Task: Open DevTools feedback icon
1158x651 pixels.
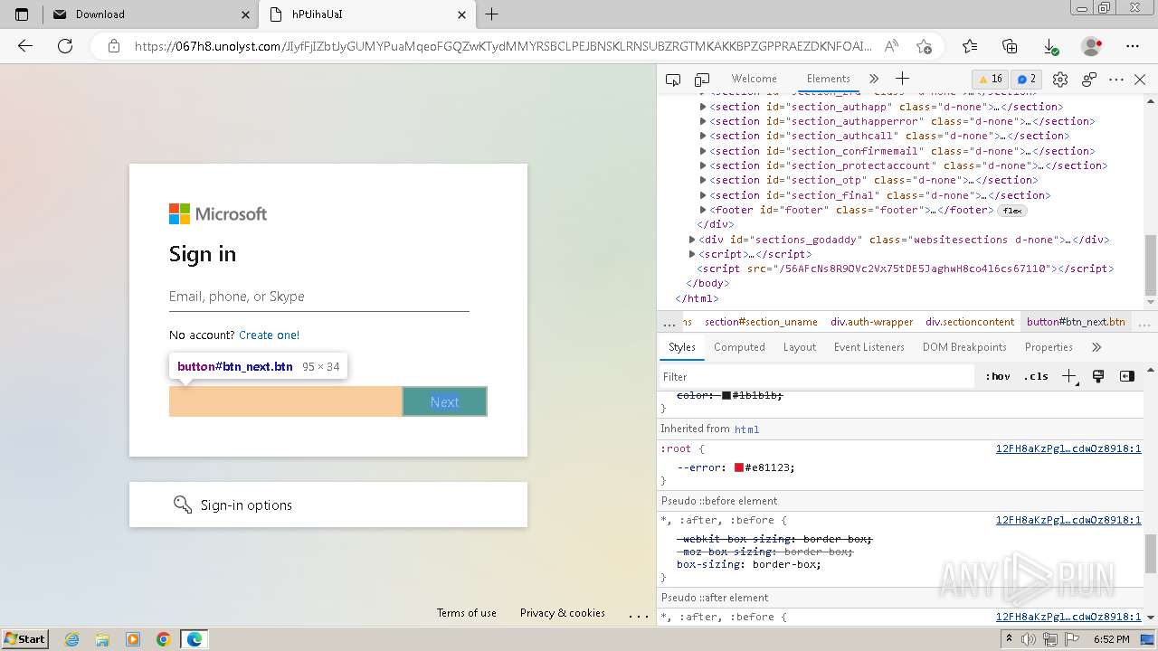Action: [1089, 80]
